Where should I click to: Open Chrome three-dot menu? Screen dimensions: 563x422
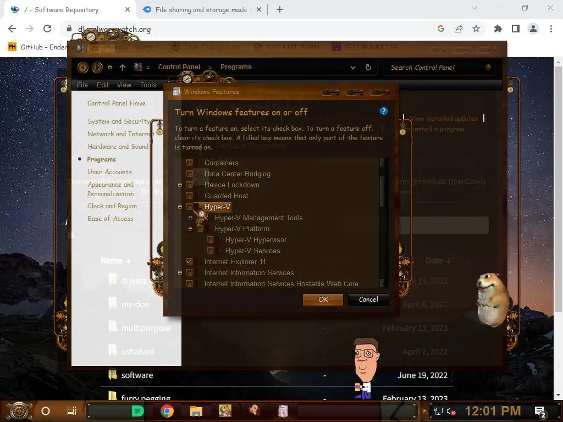(551, 29)
